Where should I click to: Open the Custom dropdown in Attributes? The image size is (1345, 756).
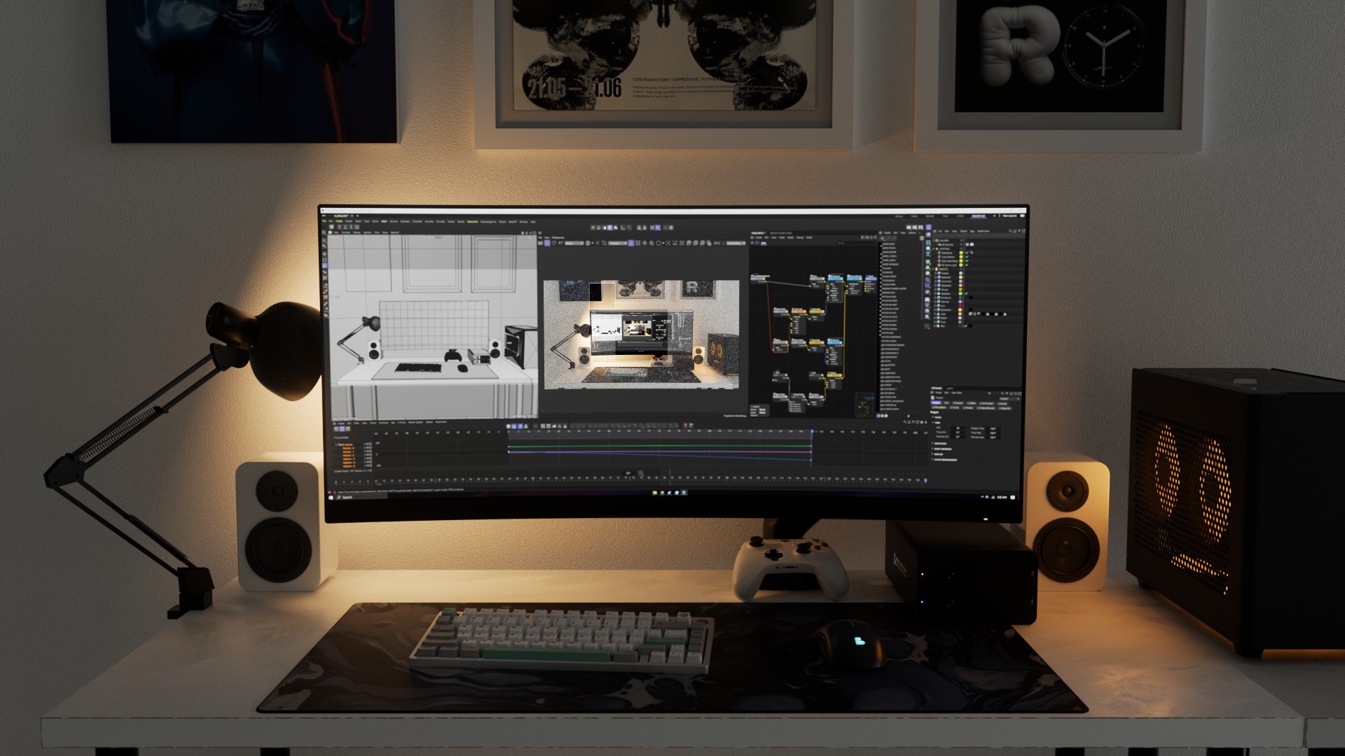pos(1009,399)
